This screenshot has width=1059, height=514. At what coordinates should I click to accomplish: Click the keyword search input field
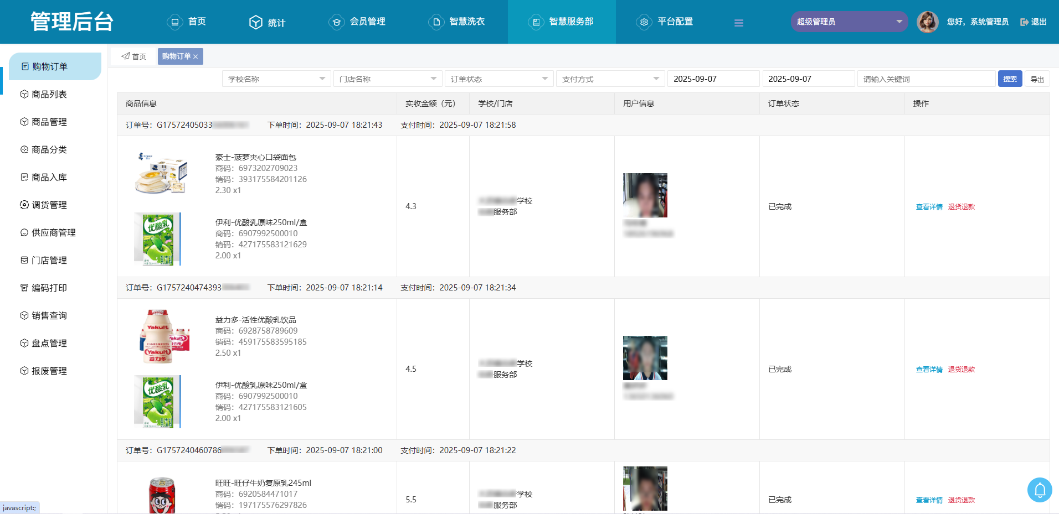926,79
